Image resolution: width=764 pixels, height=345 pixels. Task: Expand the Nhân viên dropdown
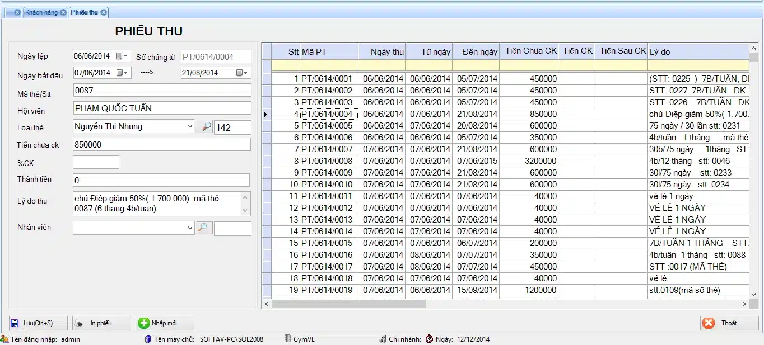tap(189, 228)
